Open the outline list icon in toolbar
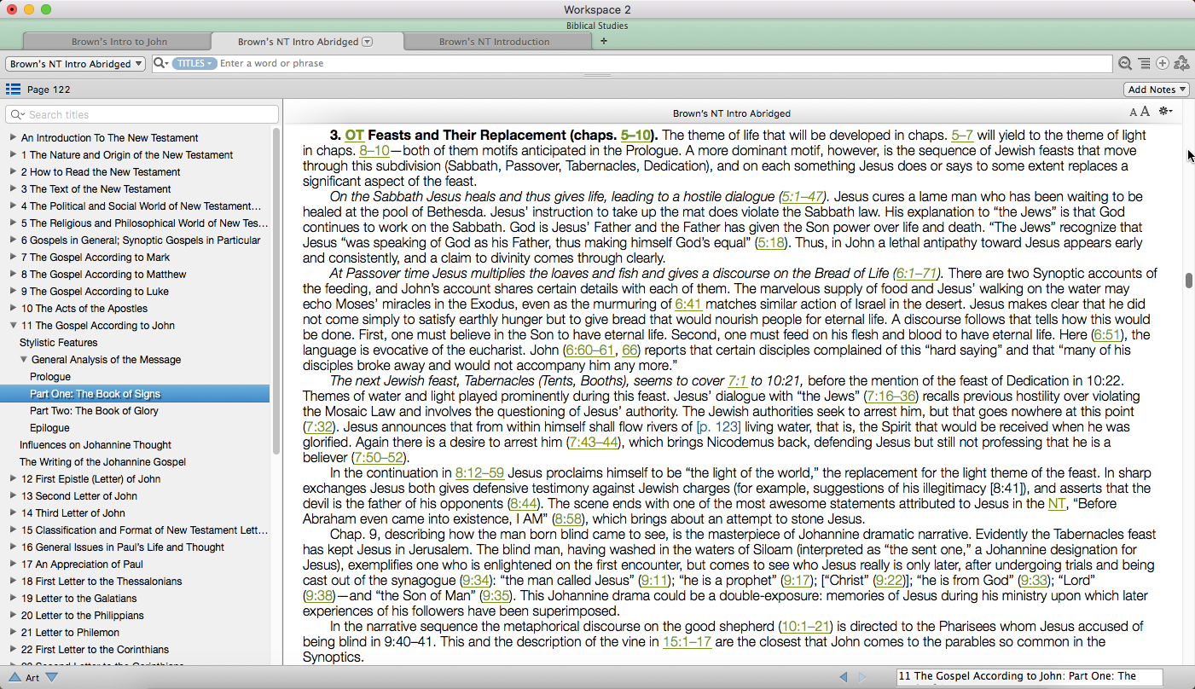 pyautogui.click(x=1144, y=64)
